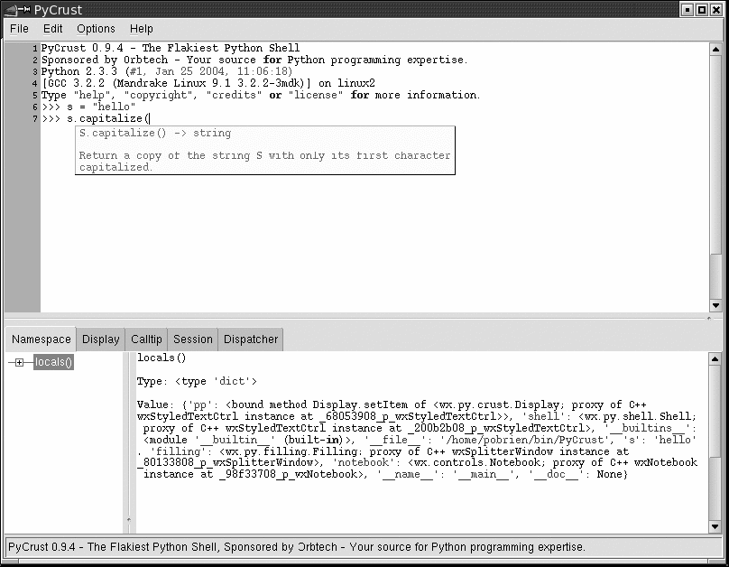Click line number 1 in shell margin
This screenshot has height=567, width=729.
click(35, 49)
